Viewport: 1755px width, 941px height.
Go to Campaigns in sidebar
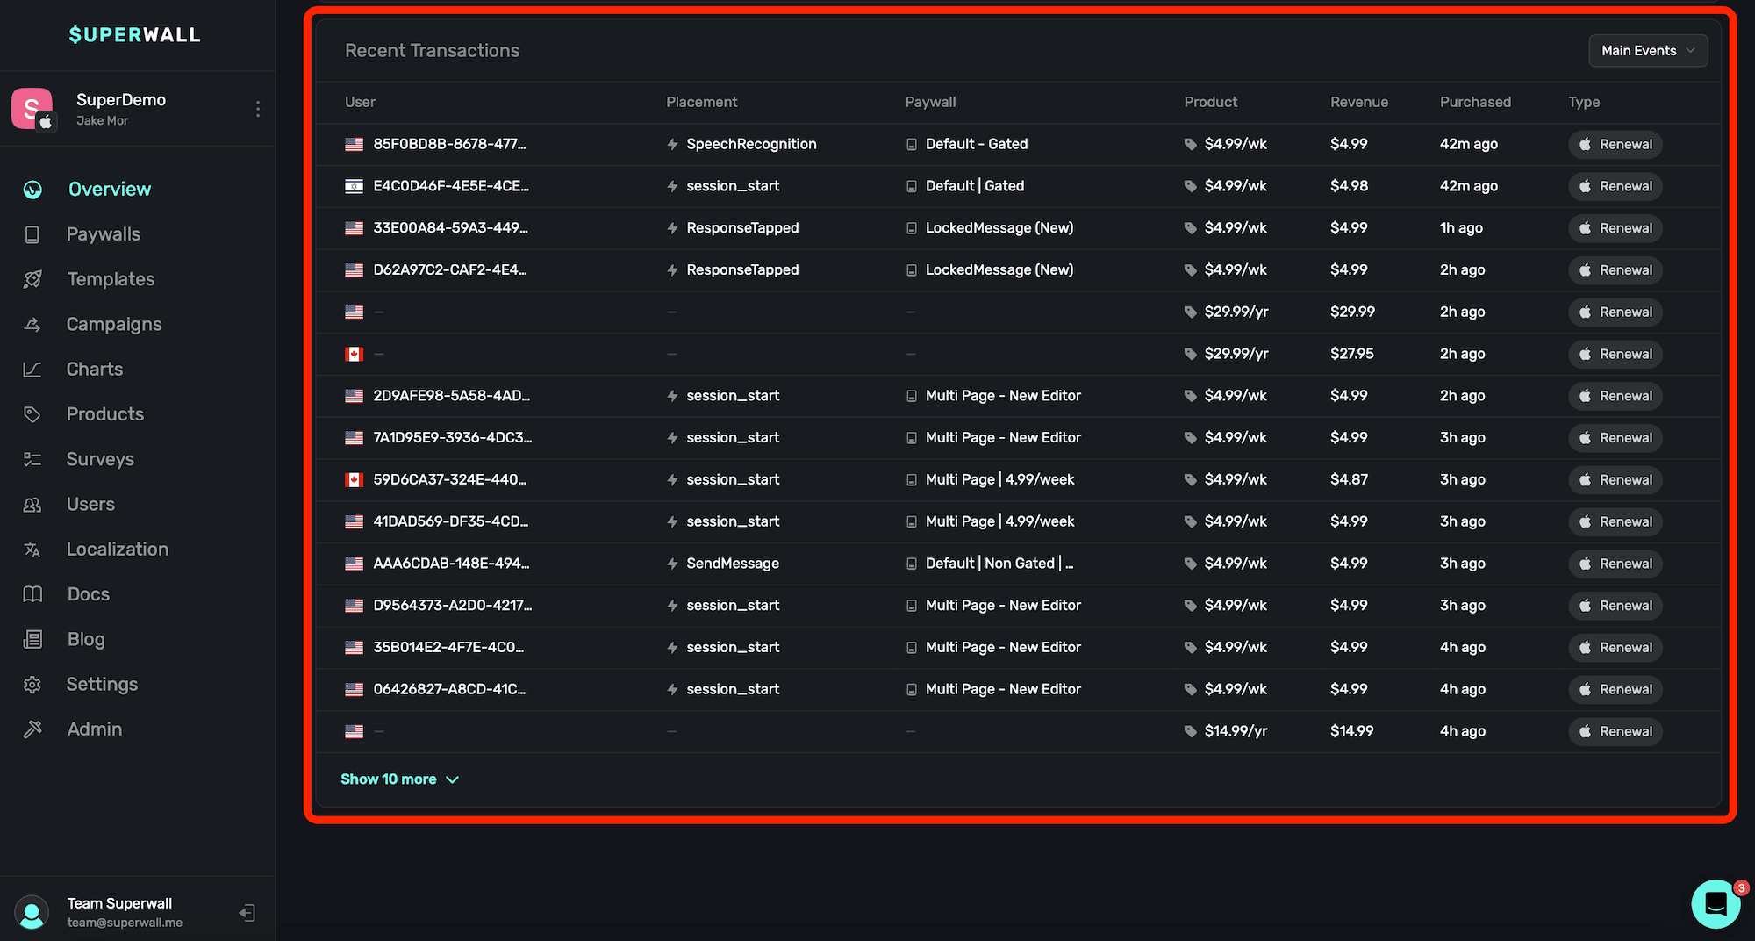114,324
